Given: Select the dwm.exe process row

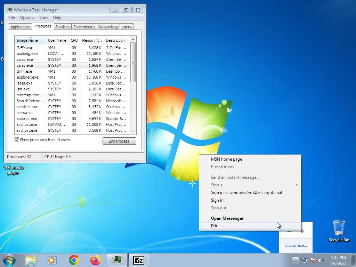Looking at the screenshot, I should [72, 71].
